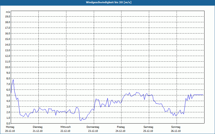The width and height of the screenshot is (215, 134).
Task: Select the 15,0 y-axis label
Action: (x=8, y=39)
